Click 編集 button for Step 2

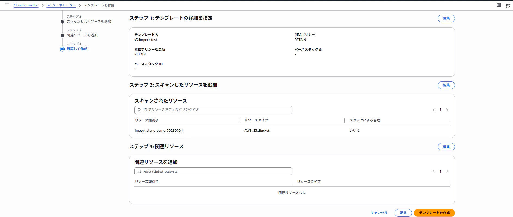[x=446, y=85]
